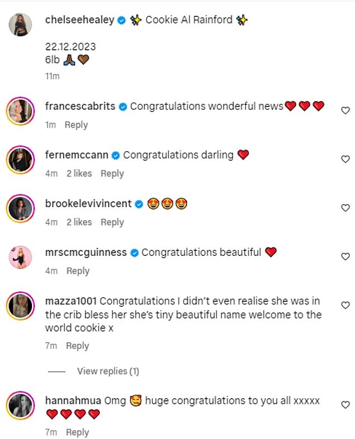
Task: Open francescabrits' story avatar
Action: pos(20,111)
